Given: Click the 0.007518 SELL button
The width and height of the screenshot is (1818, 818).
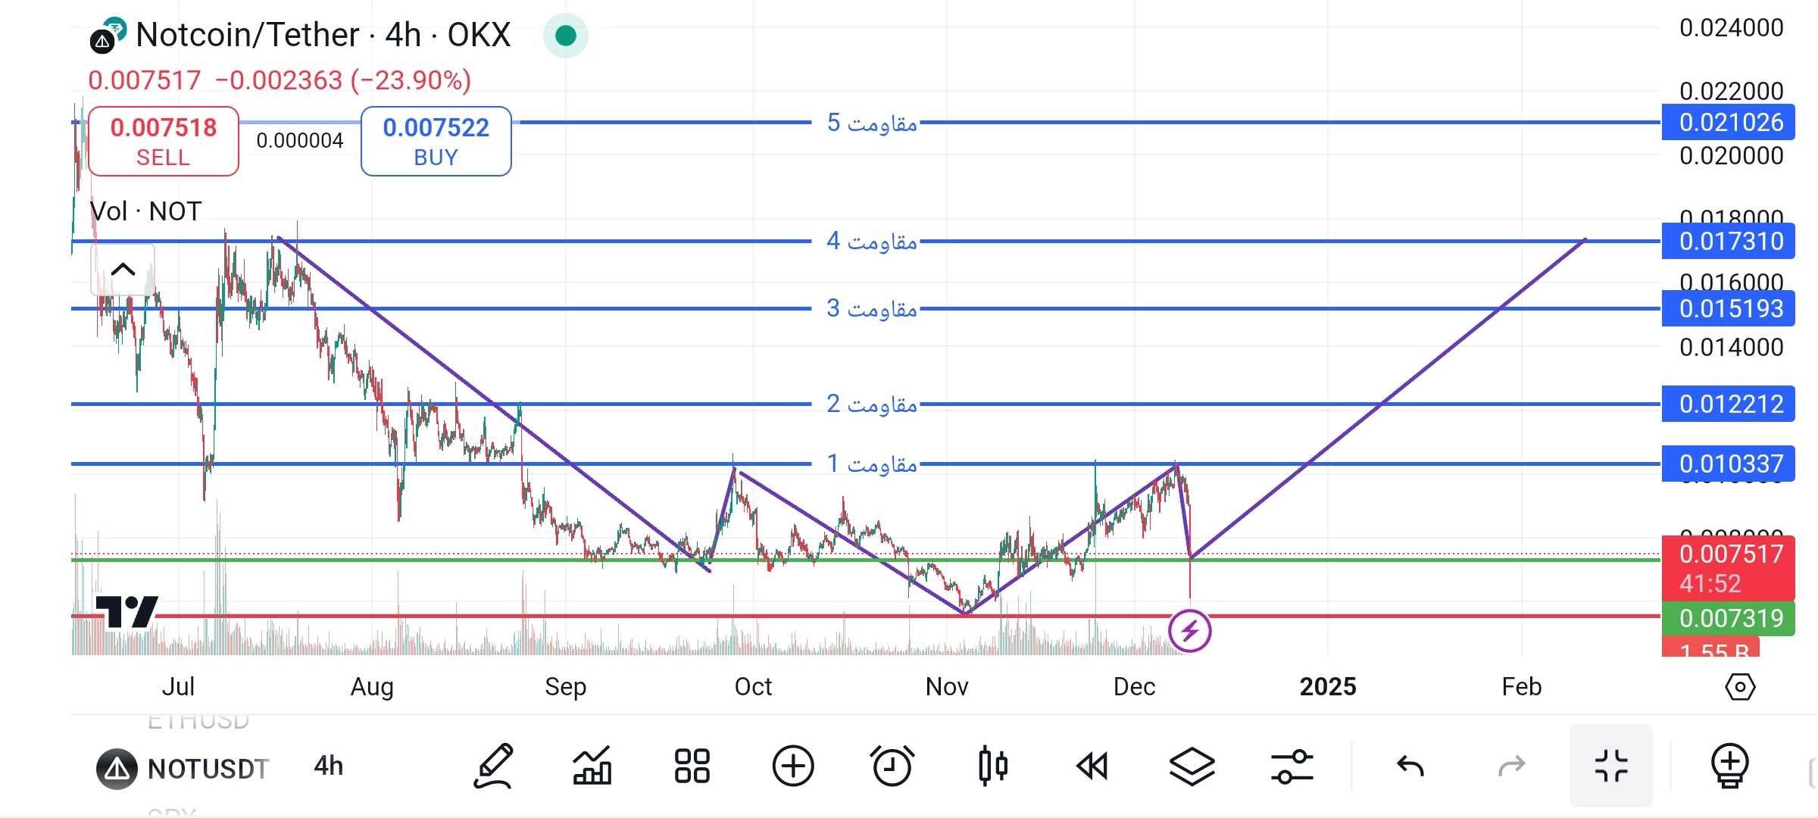Looking at the screenshot, I should (164, 142).
